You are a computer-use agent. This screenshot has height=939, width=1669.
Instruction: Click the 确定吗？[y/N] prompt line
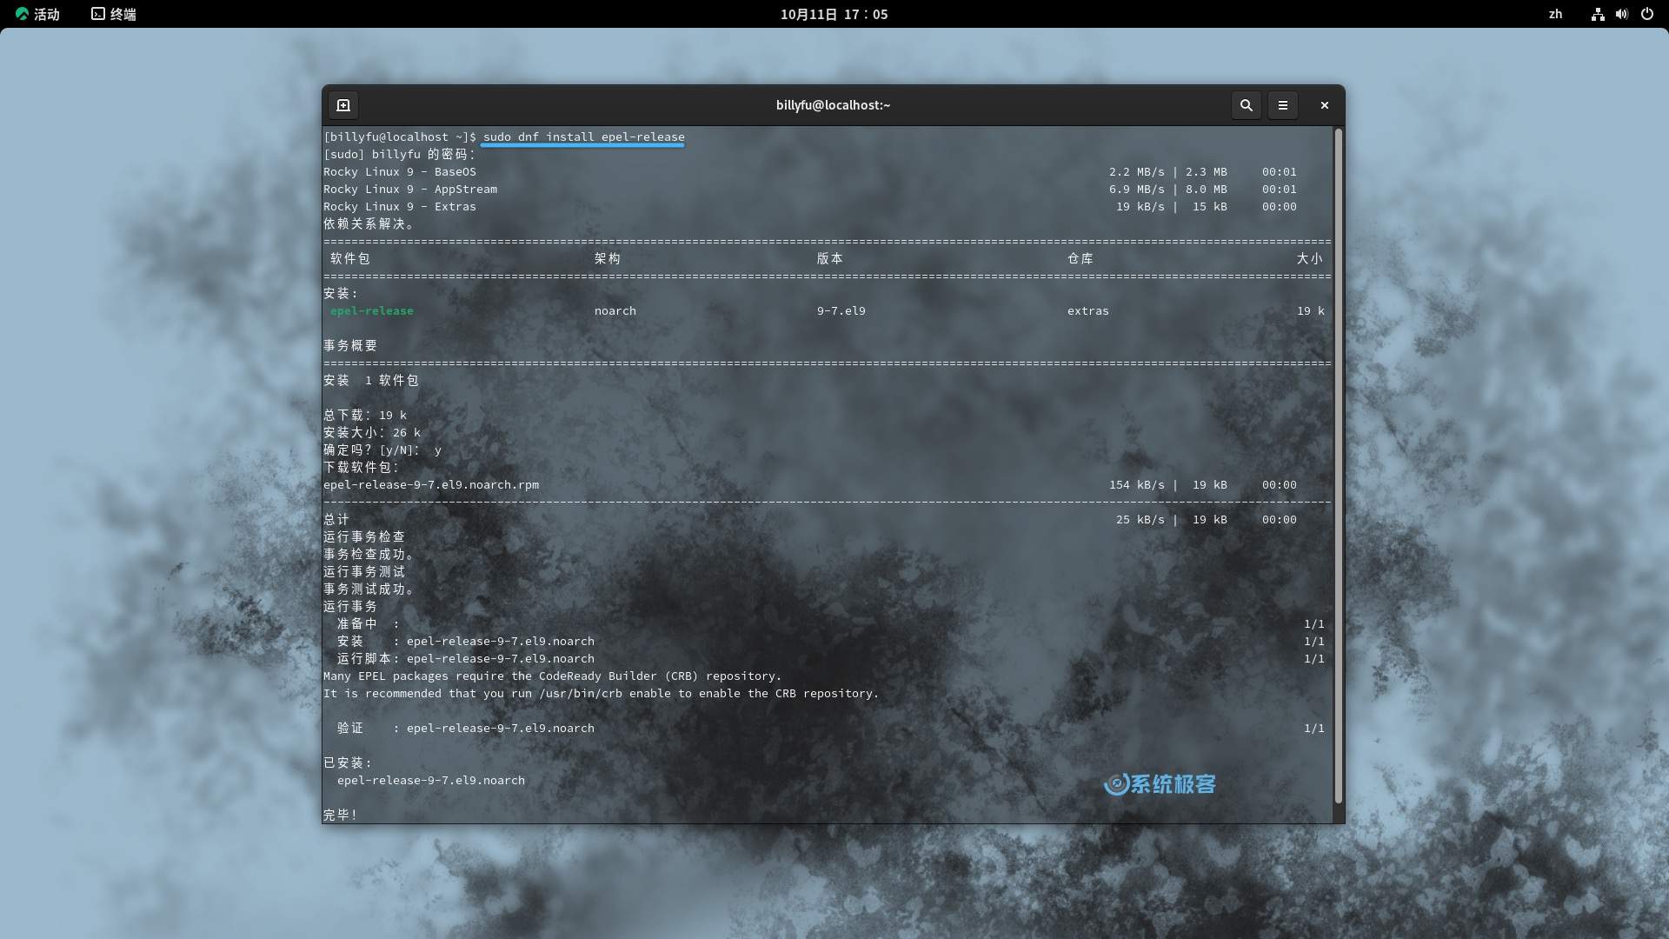(382, 450)
